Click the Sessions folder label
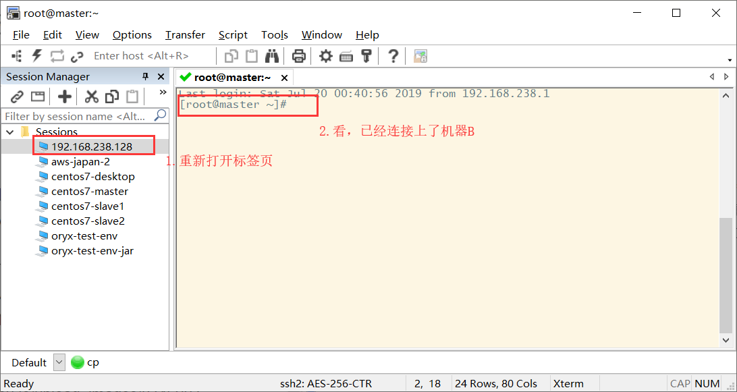The width and height of the screenshot is (737, 392). [x=57, y=132]
